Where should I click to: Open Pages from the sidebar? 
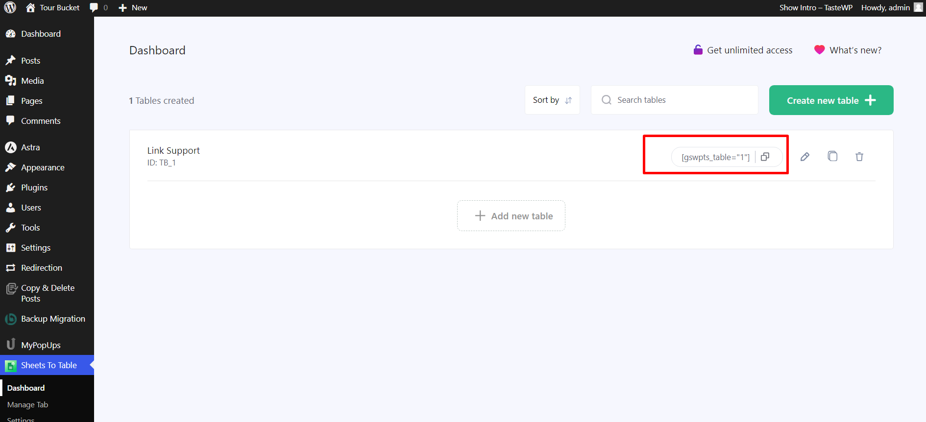click(47, 101)
